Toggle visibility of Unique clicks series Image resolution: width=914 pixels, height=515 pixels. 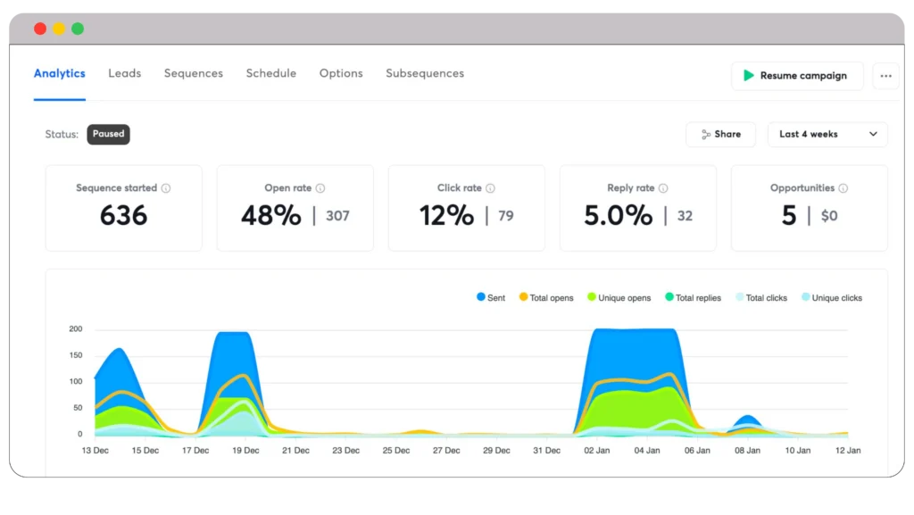click(x=832, y=296)
